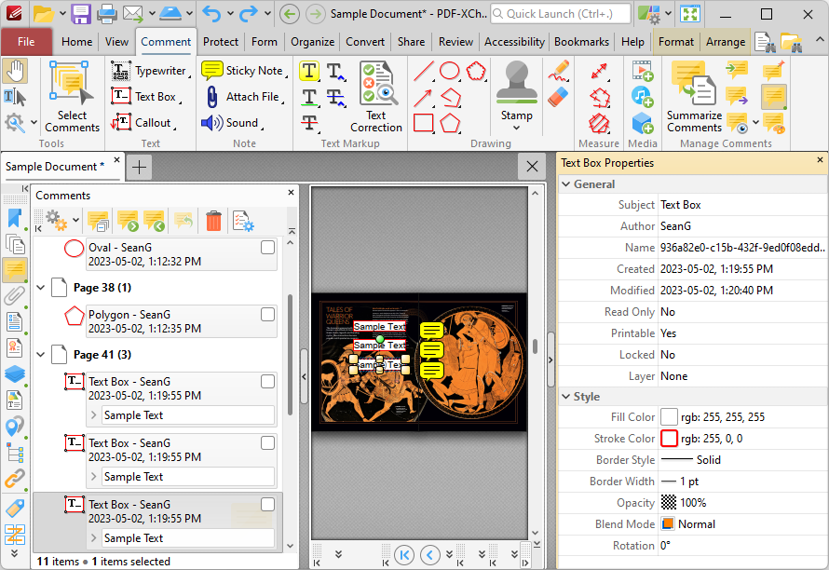Select the yellow Highlight Text tool

(309, 71)
